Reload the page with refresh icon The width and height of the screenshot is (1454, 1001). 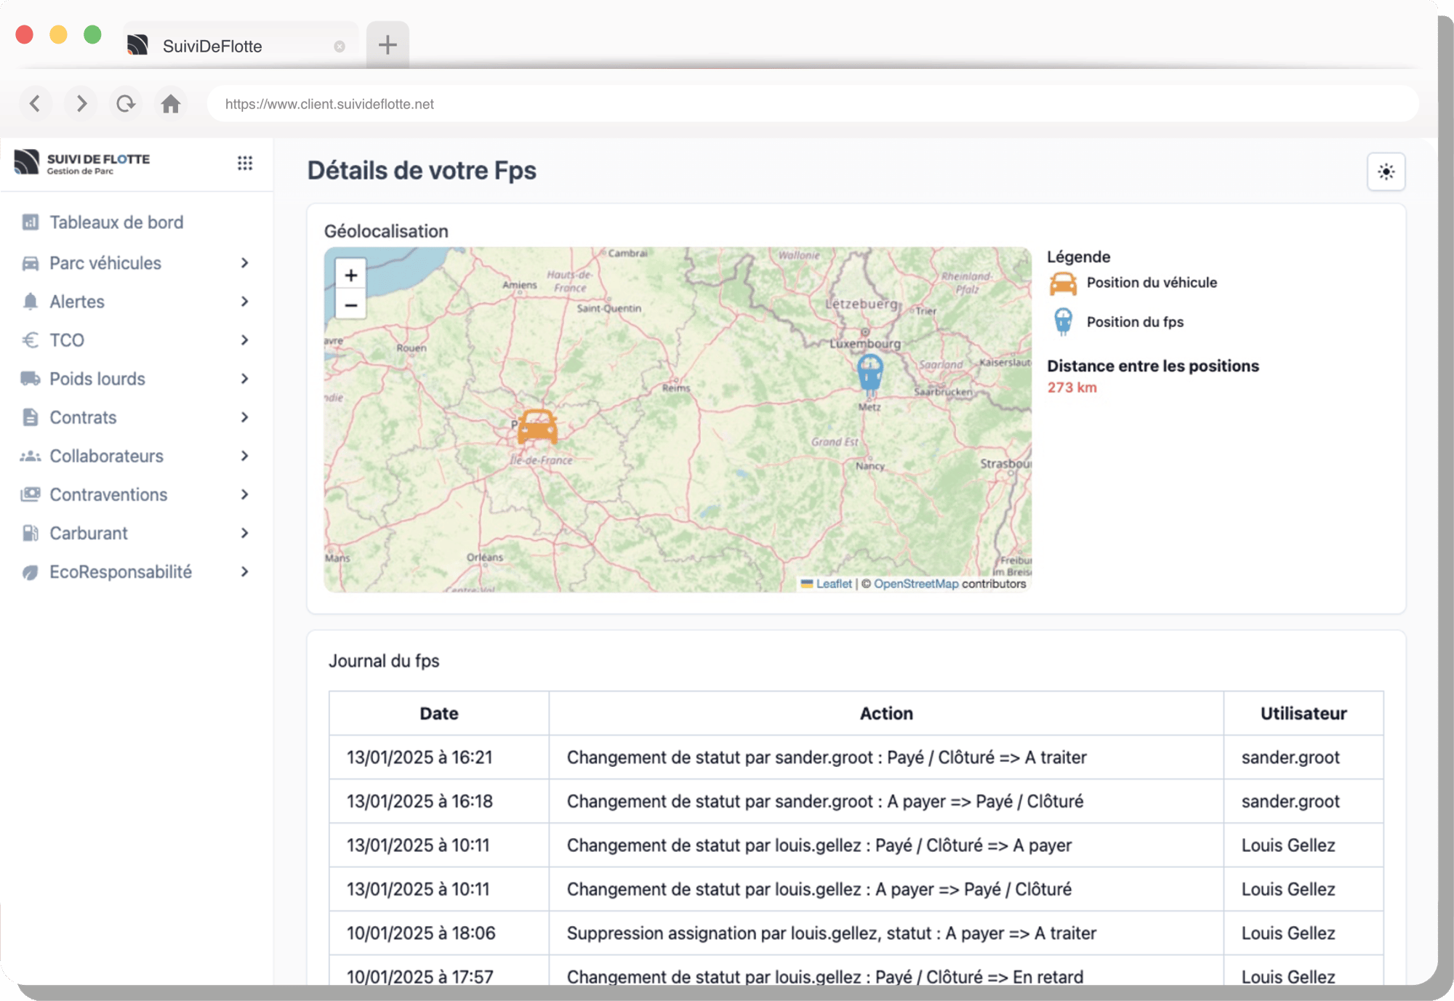click(x=126, y=103)
